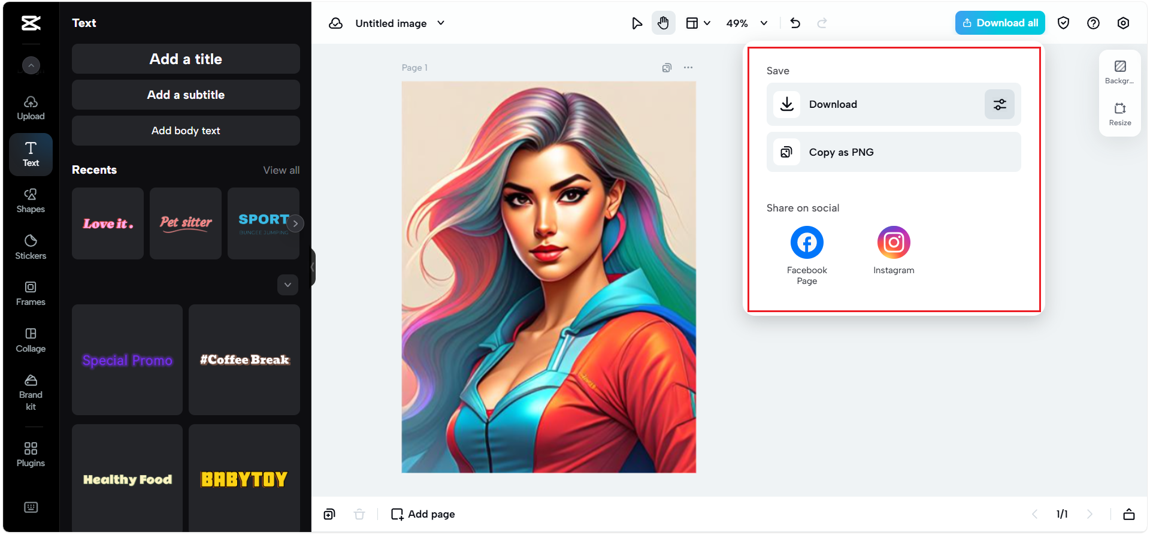Open the Shapes panel
Image resolution: width=1150 pixels, height=535 pixels.
31,201
